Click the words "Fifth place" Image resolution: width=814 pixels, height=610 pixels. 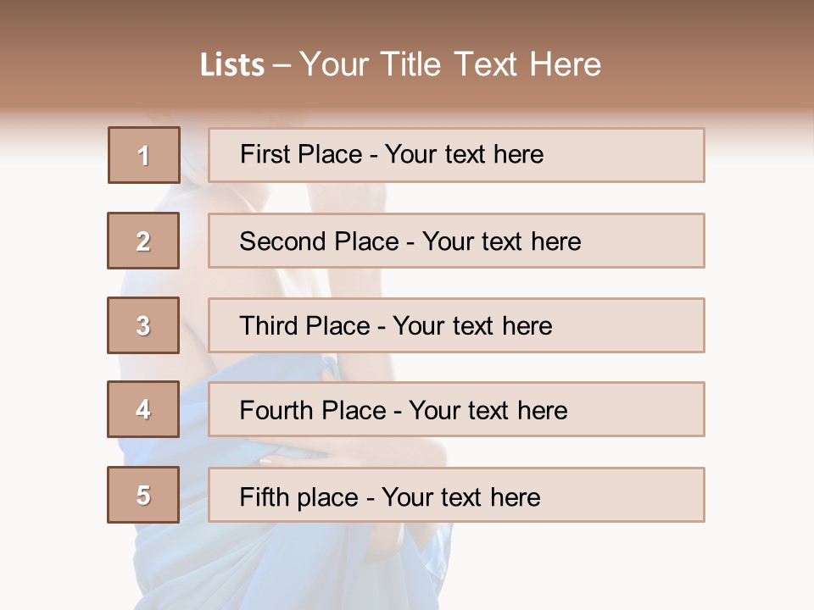(300, 496)
